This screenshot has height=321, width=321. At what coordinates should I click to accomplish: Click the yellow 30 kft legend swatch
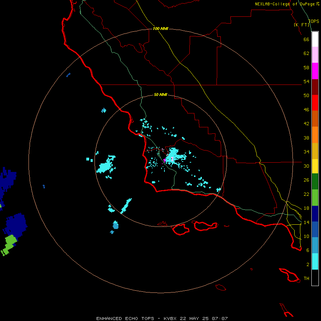click(315, 166)
